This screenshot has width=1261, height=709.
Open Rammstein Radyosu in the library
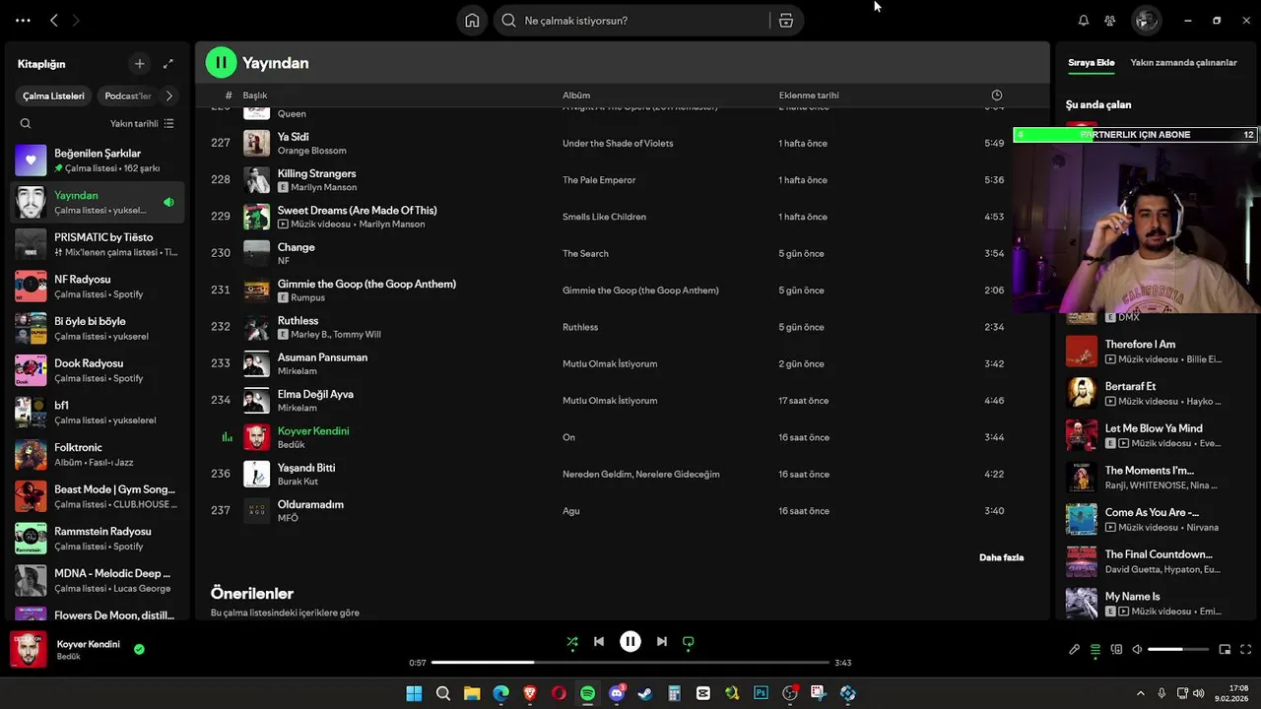click(97, 539)
